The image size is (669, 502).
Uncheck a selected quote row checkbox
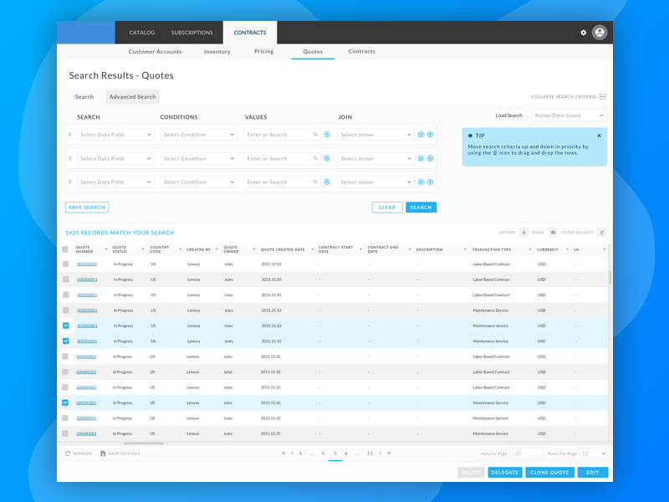click(67, 325)
